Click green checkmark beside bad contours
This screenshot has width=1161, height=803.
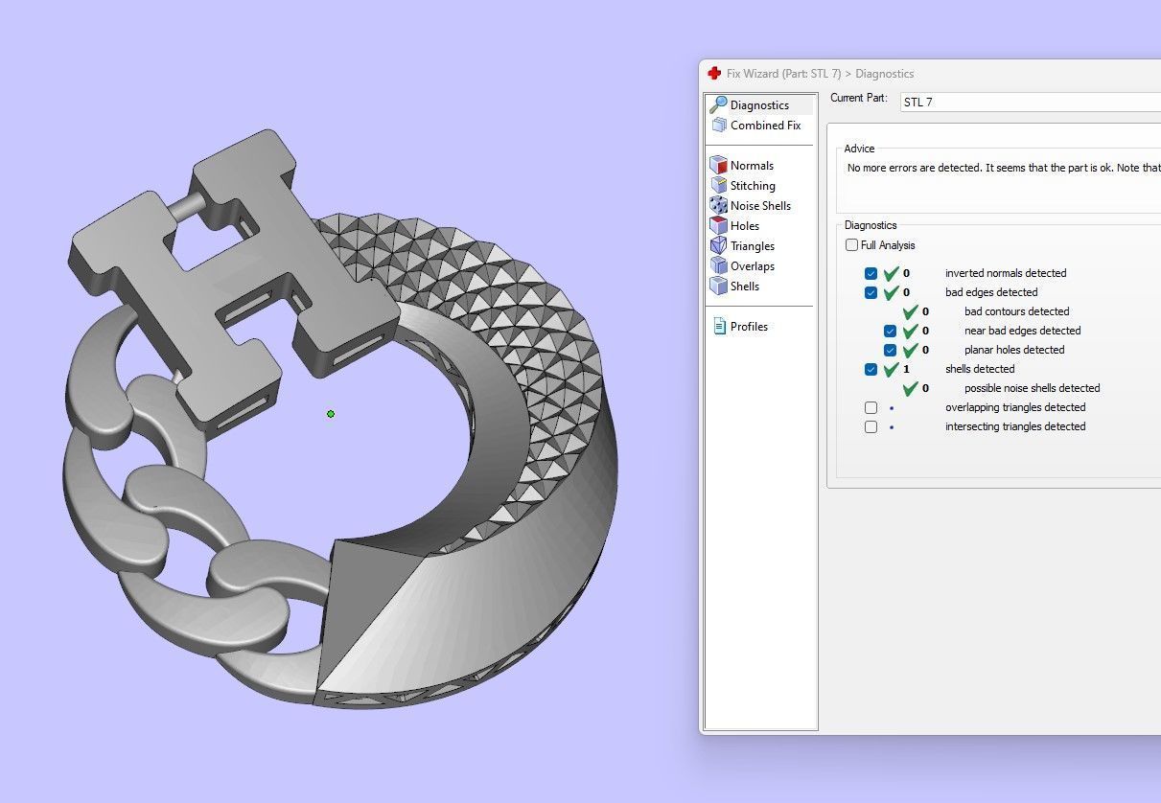(x=911, y=311)
